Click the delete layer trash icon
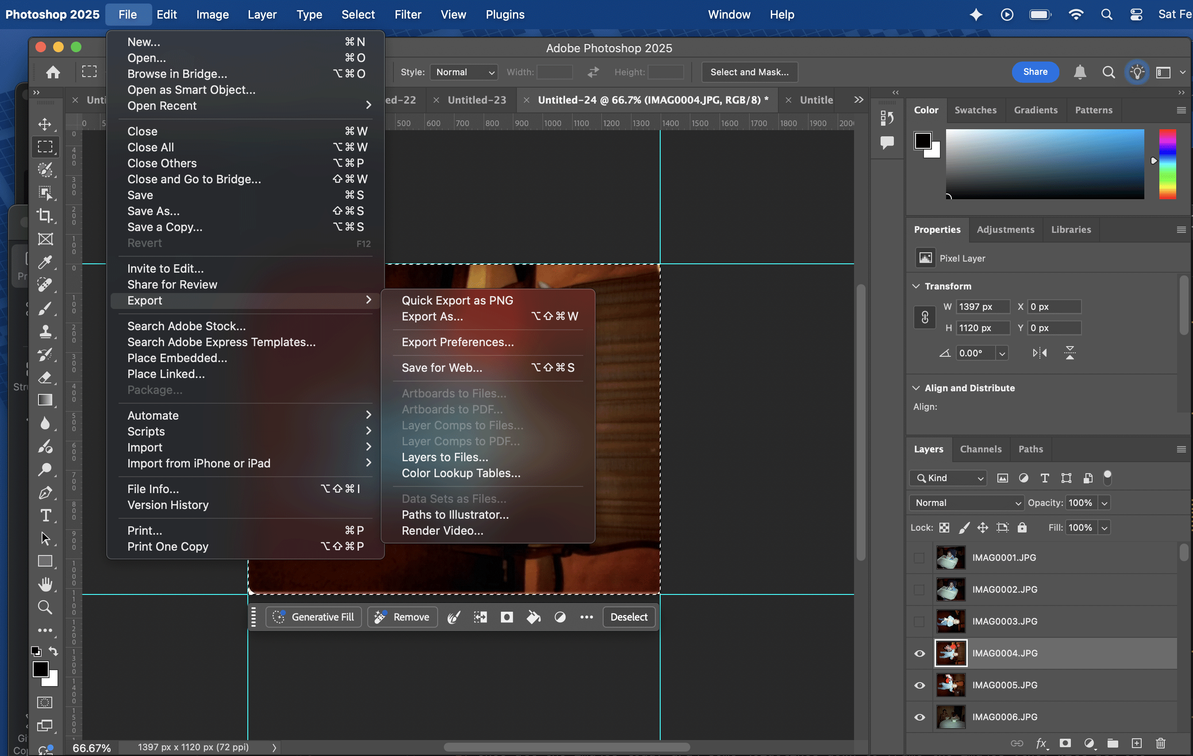Image resolution: width=1193 pixels, height=756 pixels. 1160,743
